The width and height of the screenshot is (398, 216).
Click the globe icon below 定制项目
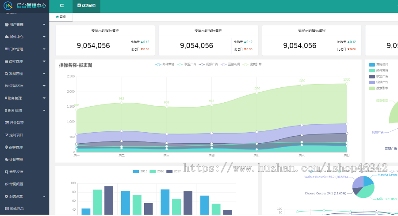6,147
